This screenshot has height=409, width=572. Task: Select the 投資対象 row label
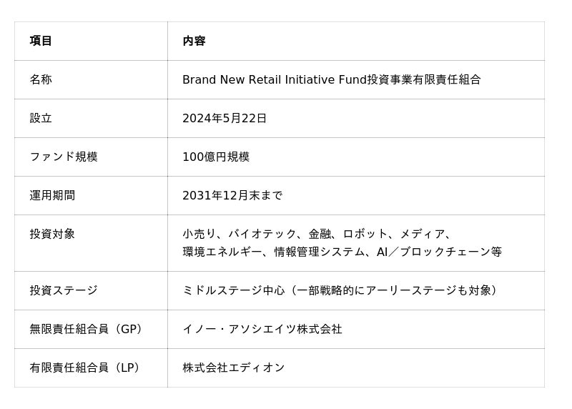(x=52, y=234)
